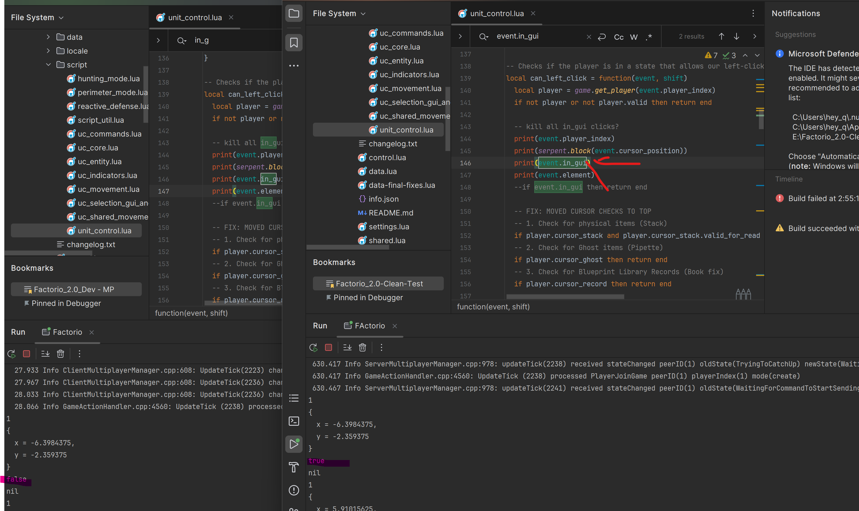The height and width of the screenshot is (511, 859).
Task: Select the Factorio_2.0-Clean-Test bookmark
Action: pos(379,284)
